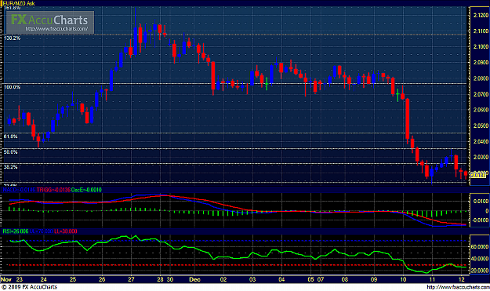Click the © 2009 FX AccuCharts copyright text
The width and height of the screenshot is (490, 291).
pos(29,287)
